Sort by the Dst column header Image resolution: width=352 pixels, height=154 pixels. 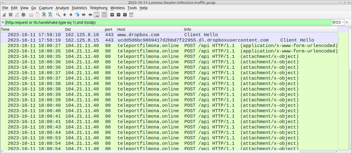point(84,30)
